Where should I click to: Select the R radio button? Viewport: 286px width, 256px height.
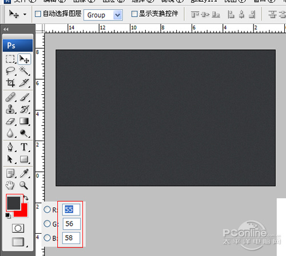[47, 210]
